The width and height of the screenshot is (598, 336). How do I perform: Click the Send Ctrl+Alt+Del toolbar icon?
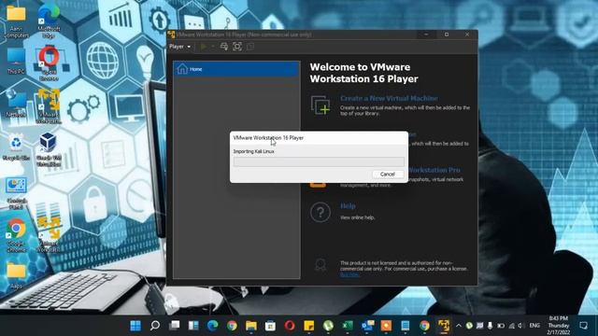pos(224,47)
